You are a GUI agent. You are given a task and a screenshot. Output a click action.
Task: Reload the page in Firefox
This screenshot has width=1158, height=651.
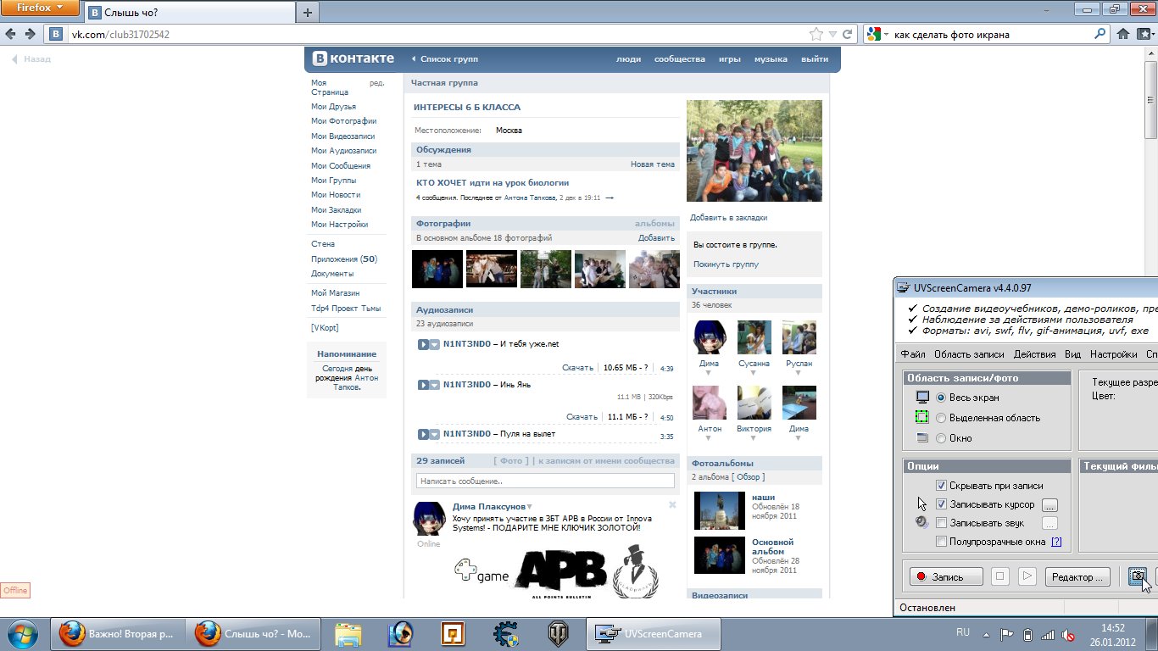(848, 35)
